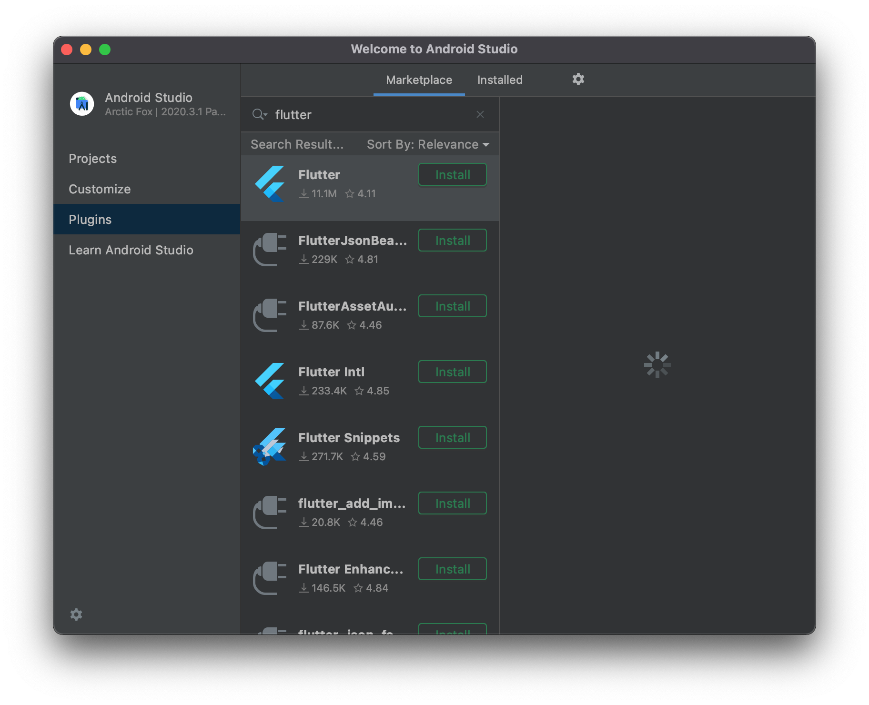Open Learn Android Studio in the sidebar
The image size is (869, 705).
(147, 250)
